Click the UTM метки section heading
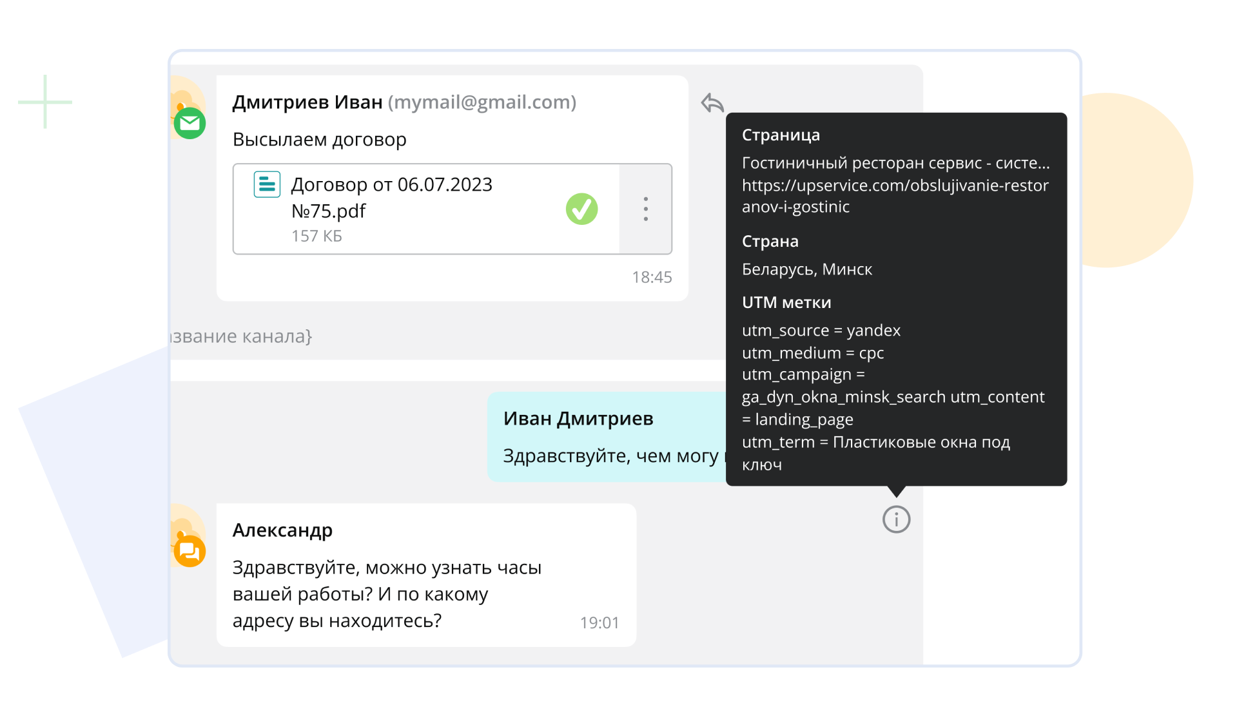The height and width of the screenshot is (712, 1248). (788, 302)
